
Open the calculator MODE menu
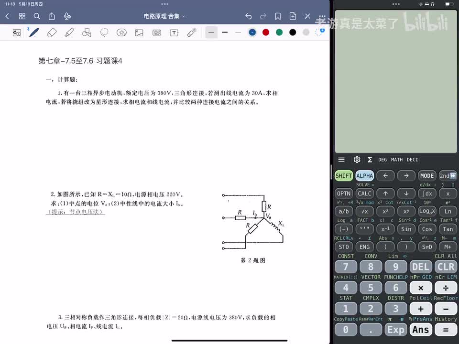coord(427,176)
